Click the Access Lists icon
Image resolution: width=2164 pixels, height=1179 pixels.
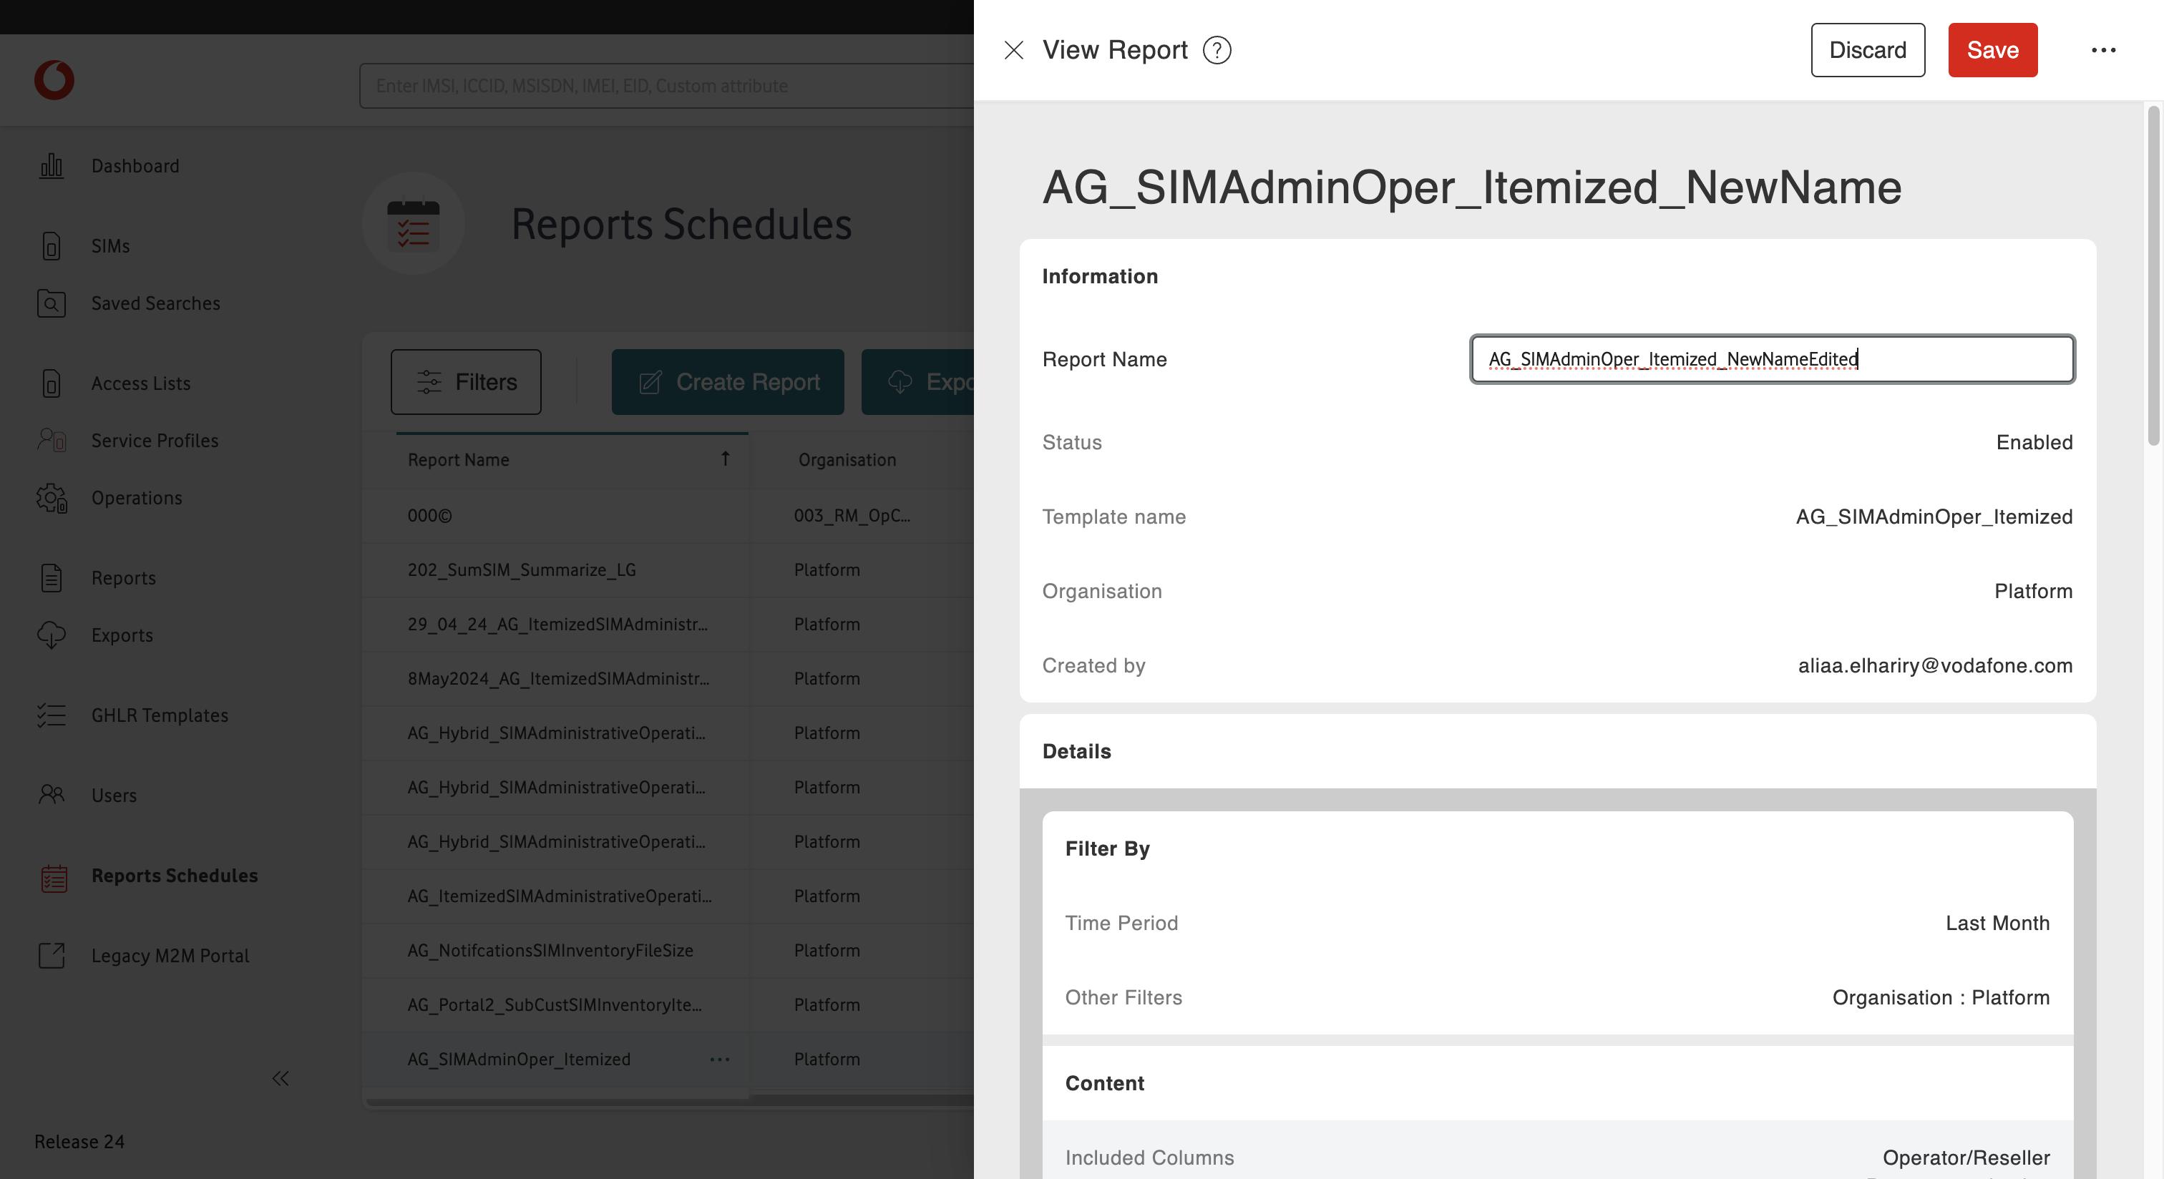52,383
